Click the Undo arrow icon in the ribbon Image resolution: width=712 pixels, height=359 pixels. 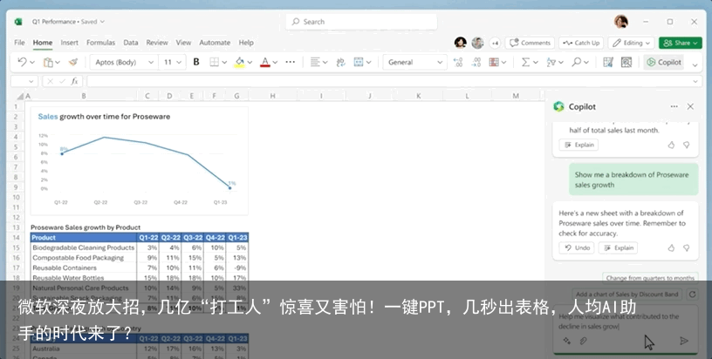21,62
